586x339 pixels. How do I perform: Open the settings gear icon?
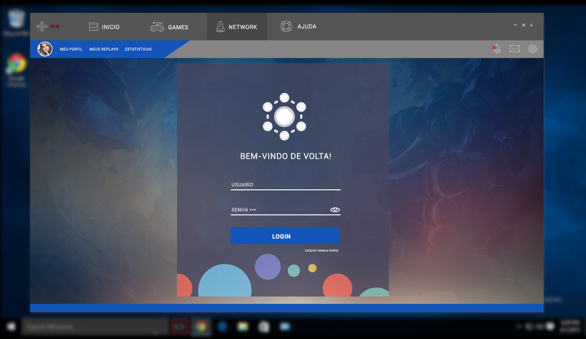[533, 49]
